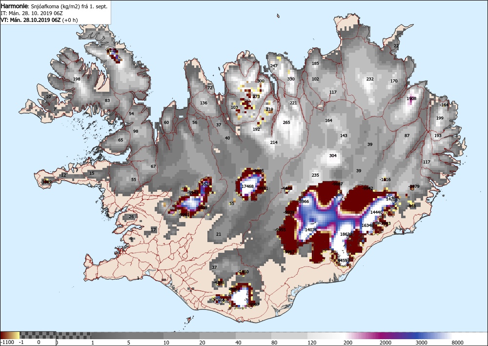Click the map value 54
The width and height of the screenshot is (488, 346).
(x=131, y=114)
